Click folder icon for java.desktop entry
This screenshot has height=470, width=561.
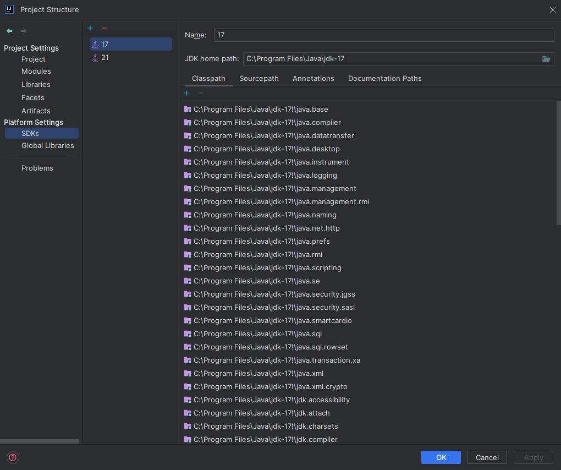click(x=188, y=149)
